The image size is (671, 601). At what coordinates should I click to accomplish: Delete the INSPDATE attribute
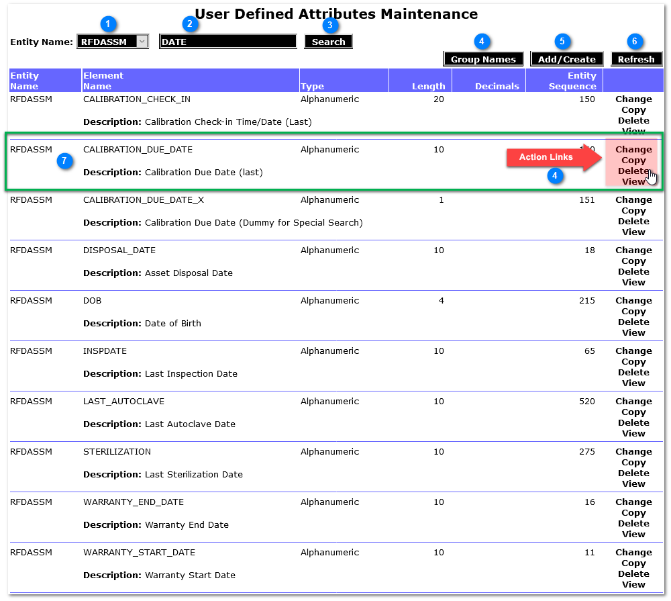tap(633, 372)
